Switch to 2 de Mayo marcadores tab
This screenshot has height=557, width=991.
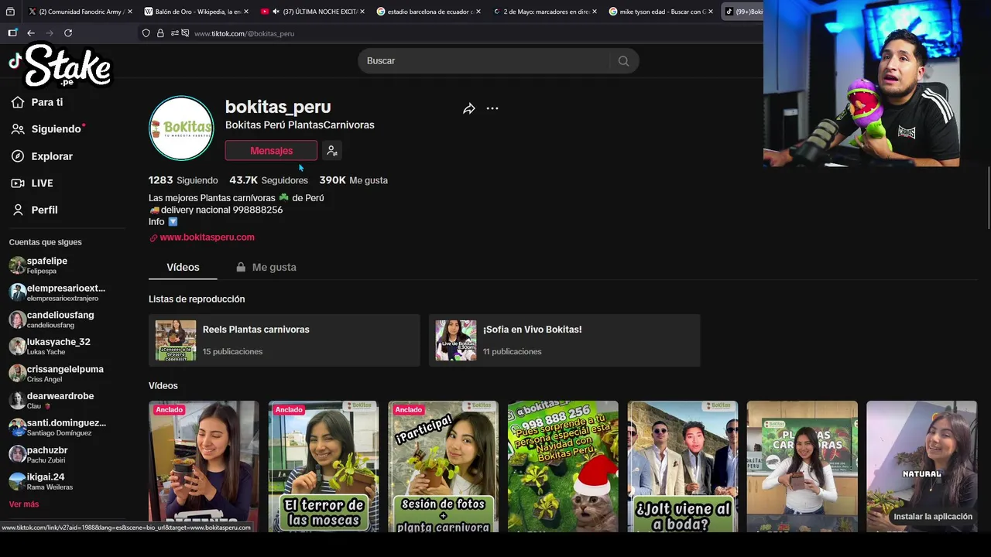pyautogui.click(x=546, y=12)
